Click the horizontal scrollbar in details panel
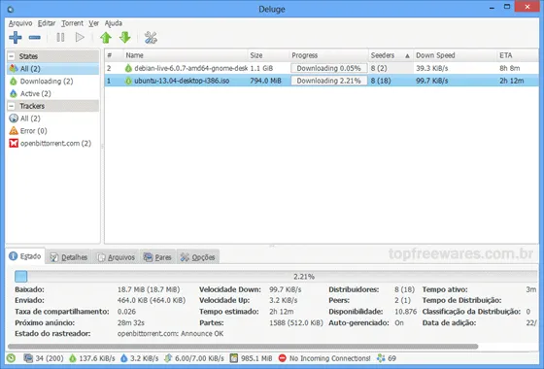 point(243,346)
